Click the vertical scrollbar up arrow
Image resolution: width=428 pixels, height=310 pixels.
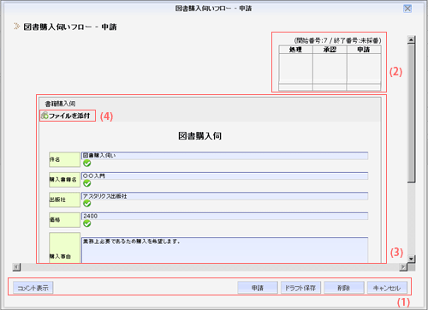point(411,39)
